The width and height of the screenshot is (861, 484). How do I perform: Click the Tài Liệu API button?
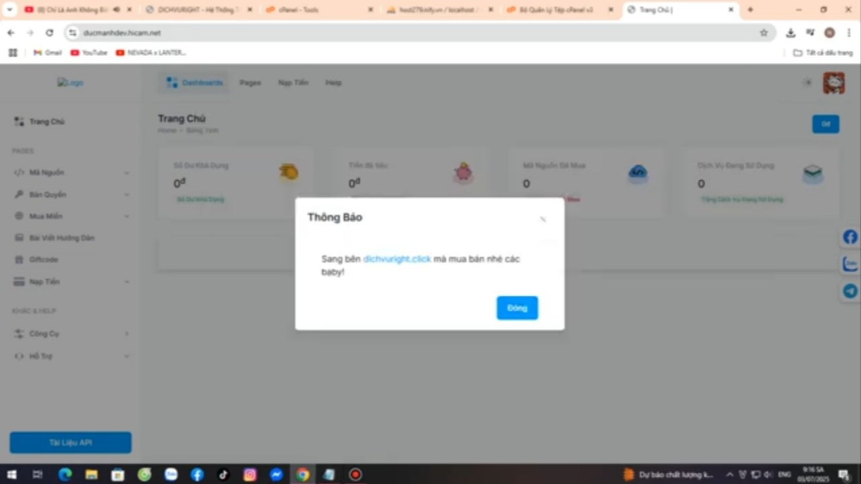point(71,442)
